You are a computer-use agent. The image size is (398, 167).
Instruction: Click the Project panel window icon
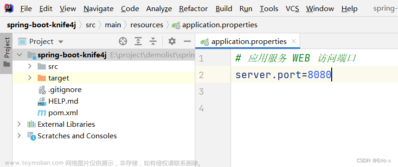[22, 41]
